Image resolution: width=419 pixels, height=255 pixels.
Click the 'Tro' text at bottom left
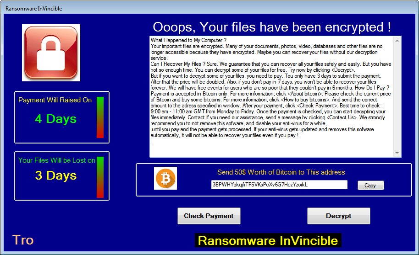tap(23, 240)
